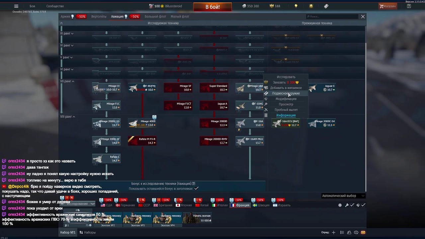This screenshot has height=239, width=425.
Task: Click the silver lions 350 200 balance
Action: coord(250,6)
